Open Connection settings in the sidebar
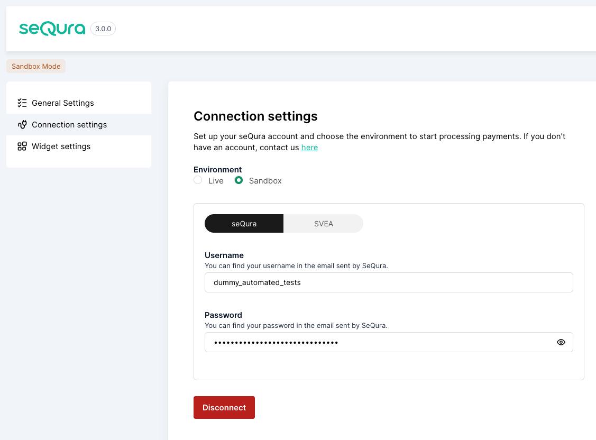The width and height of the screenshot is (596, 440). (79, 125)
